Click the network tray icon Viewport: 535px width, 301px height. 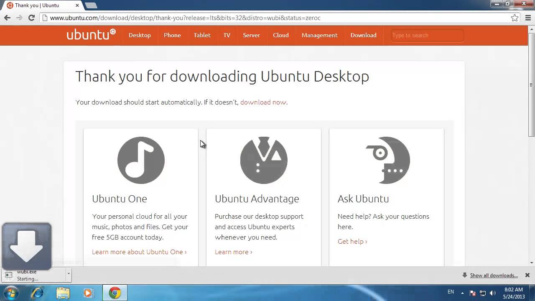483,293
